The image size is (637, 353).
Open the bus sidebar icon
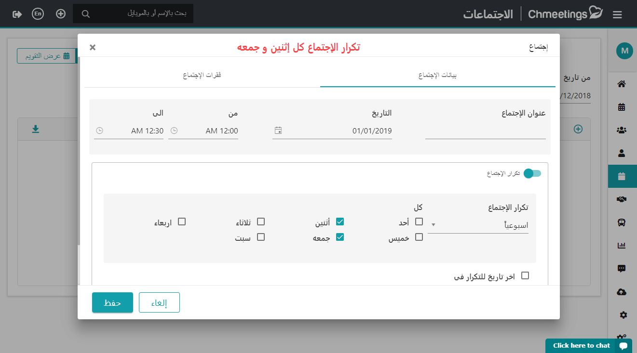click(622, 222)
